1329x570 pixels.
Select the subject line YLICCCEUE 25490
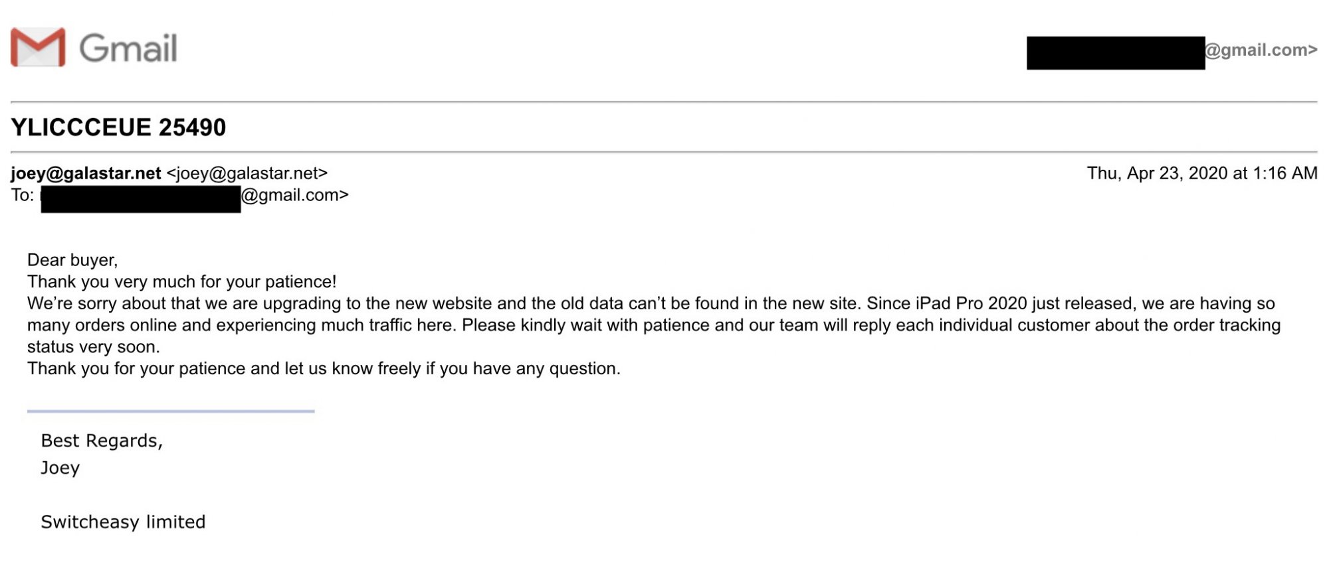[x=118, y=127]
